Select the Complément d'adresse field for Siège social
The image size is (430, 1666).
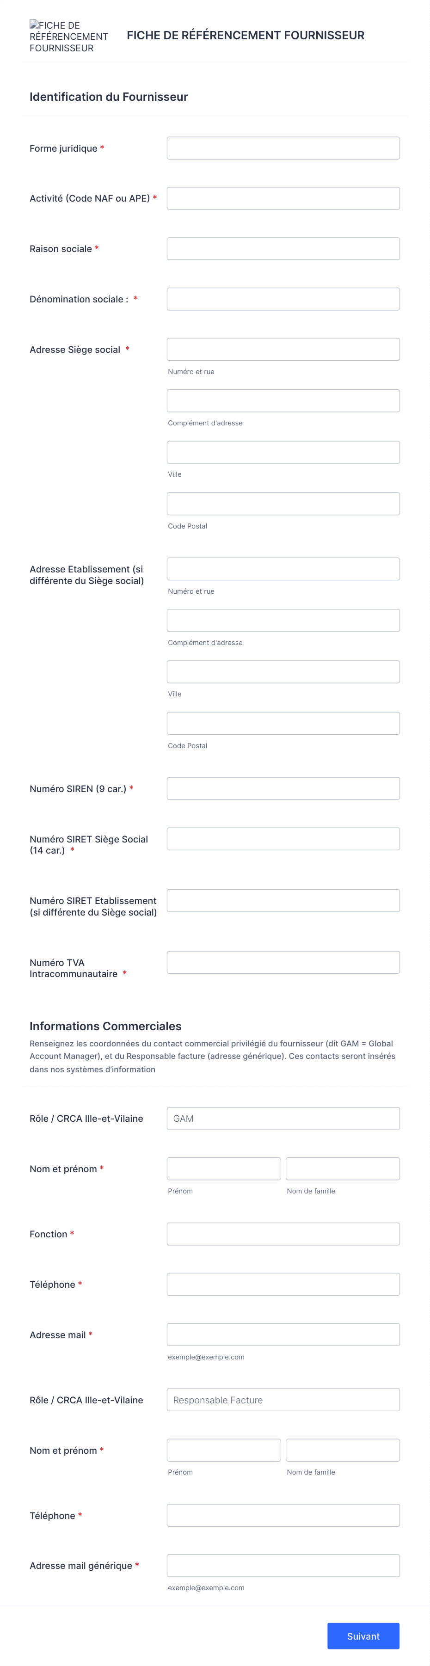[283, 400]
